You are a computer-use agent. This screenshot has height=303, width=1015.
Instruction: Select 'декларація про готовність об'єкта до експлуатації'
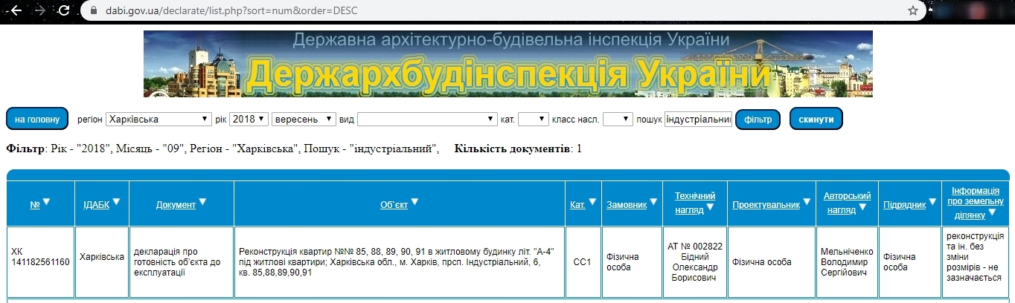point(182,262)
